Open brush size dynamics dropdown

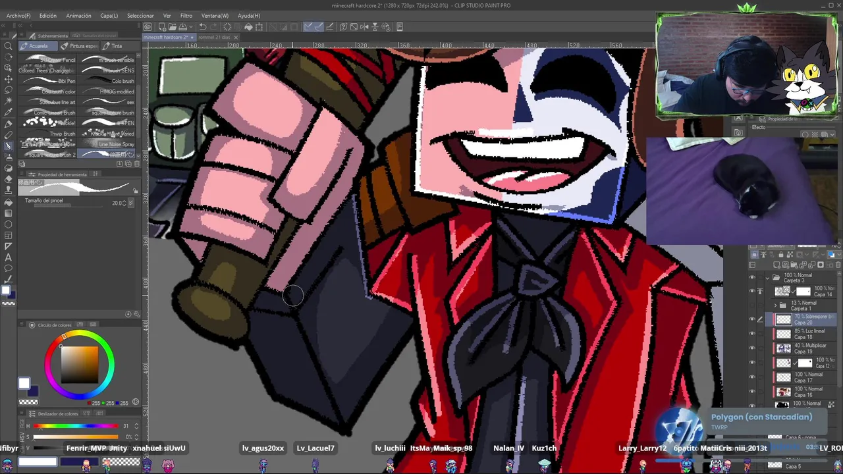point(130,203)
